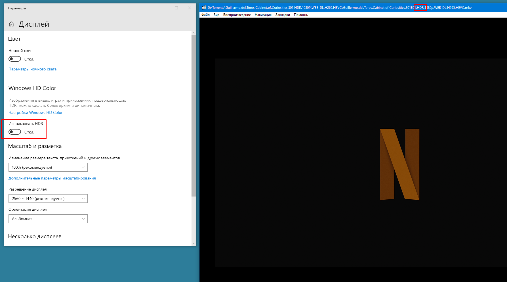Open Дополнительные параметры масштабирования link
The width and height of the screenshot is (507, 282).
click(52, 178)
